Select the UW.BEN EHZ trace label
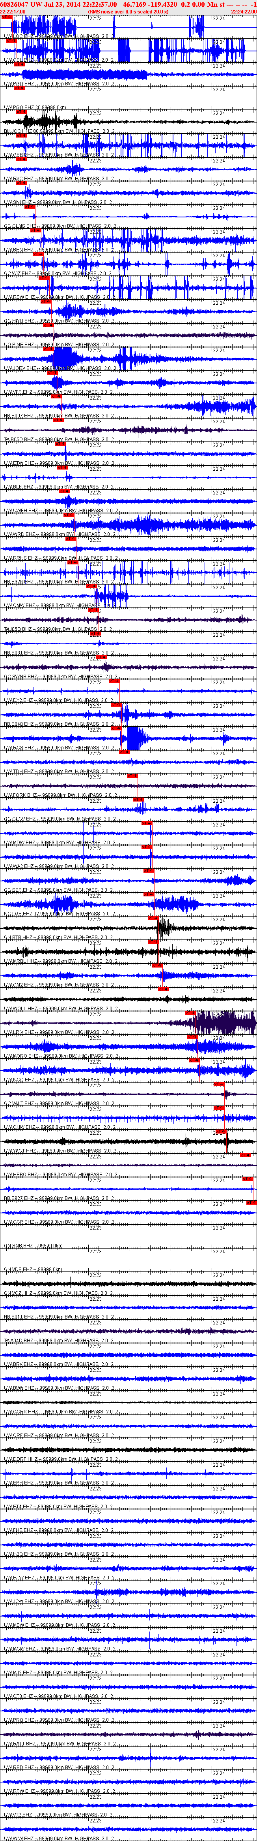The width and height of the screenshot is (257, 1841). [58, 249]
